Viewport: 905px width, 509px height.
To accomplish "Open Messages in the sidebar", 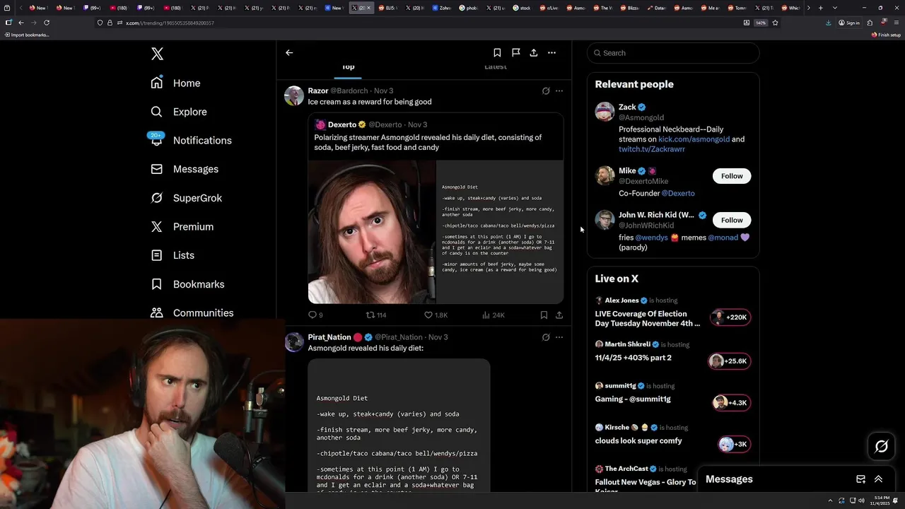I will (185, 169).
